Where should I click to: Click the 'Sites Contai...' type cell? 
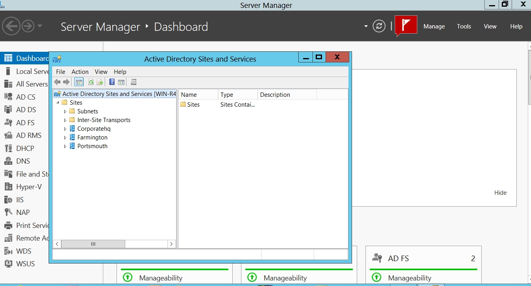click(238, 105)
